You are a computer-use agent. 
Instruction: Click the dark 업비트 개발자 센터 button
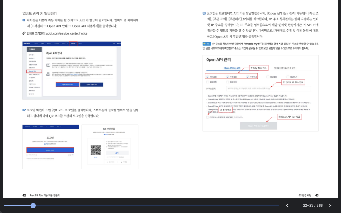click(92, 84)
